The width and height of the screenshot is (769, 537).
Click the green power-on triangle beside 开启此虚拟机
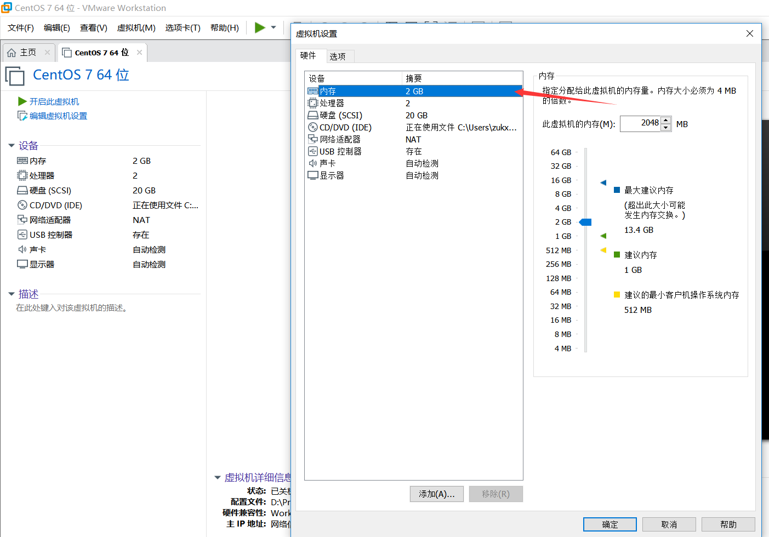[22, 101]
